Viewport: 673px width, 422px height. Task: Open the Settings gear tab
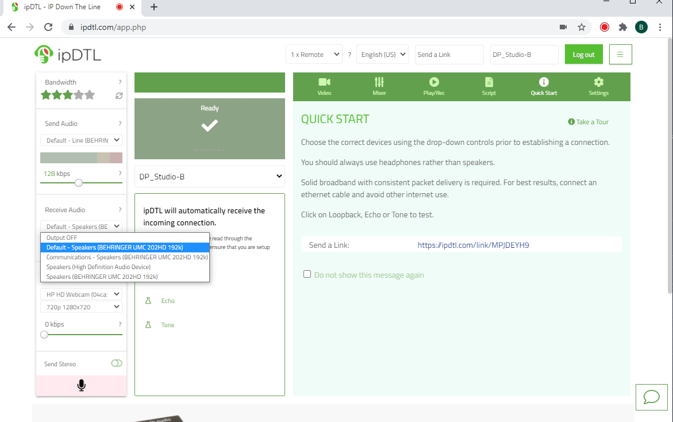(599, 86)
